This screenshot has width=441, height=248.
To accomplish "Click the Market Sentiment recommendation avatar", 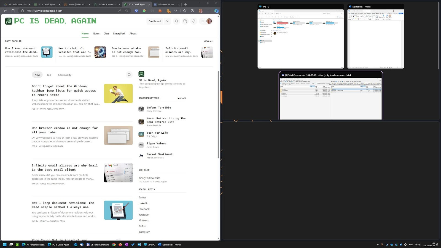I will point(141,156).
